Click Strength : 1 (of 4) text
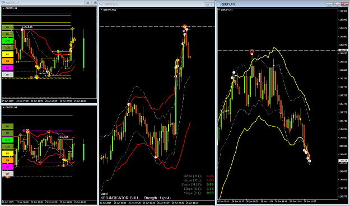Image resolution: width=350 pixels, height=206 pixels. pos(157,198)
